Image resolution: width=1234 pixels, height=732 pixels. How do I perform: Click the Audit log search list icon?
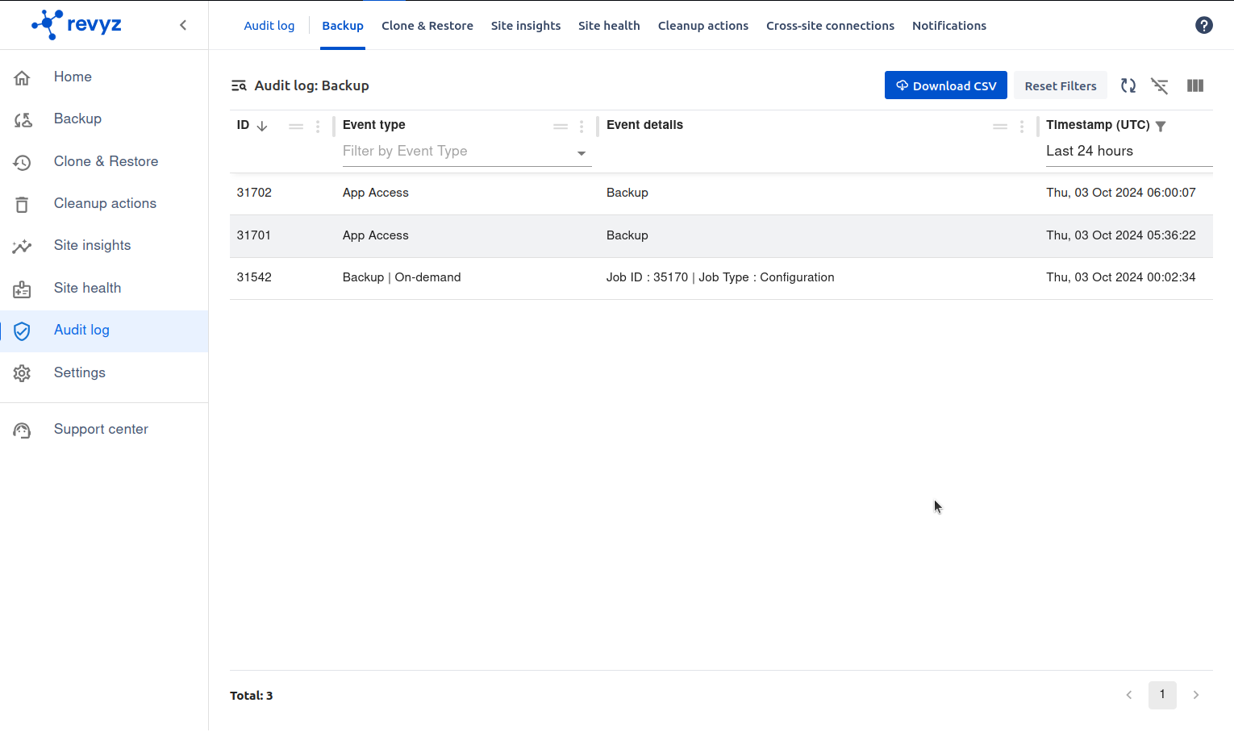pos(239,85)
